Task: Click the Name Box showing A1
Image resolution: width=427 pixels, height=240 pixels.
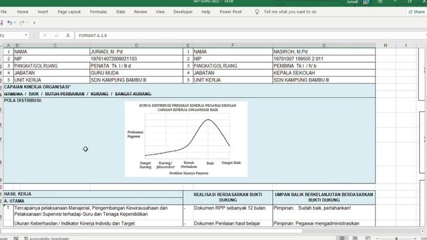Action: [12, 35]
